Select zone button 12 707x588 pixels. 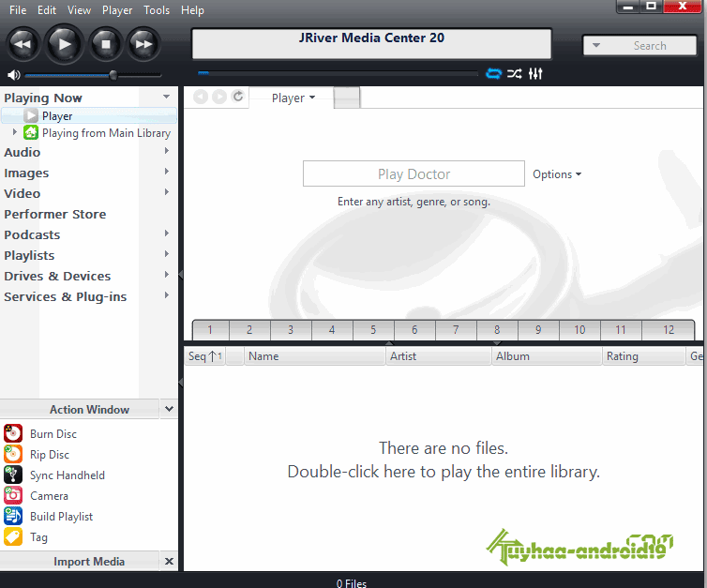[669, 330]
